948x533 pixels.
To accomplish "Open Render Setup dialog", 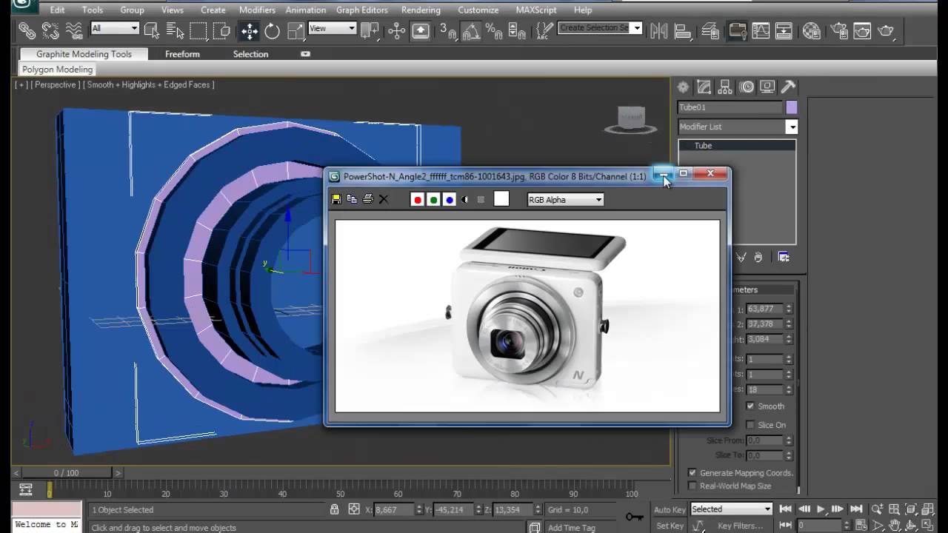I will pyautogui.click(x=839, y=30).
